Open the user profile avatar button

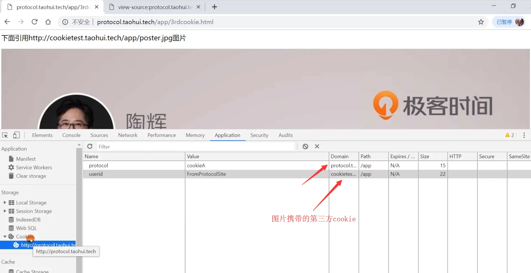tap(519, 22)
